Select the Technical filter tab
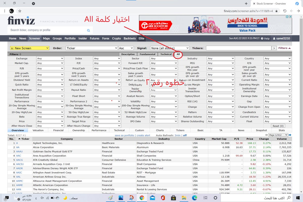 tap(166, 54)
